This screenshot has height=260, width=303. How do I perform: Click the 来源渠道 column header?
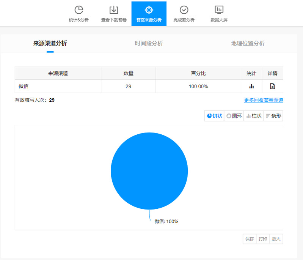pos(58,73)
